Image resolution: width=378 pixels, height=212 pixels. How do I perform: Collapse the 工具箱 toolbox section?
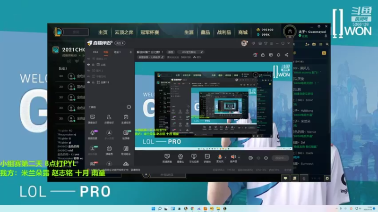129,107
